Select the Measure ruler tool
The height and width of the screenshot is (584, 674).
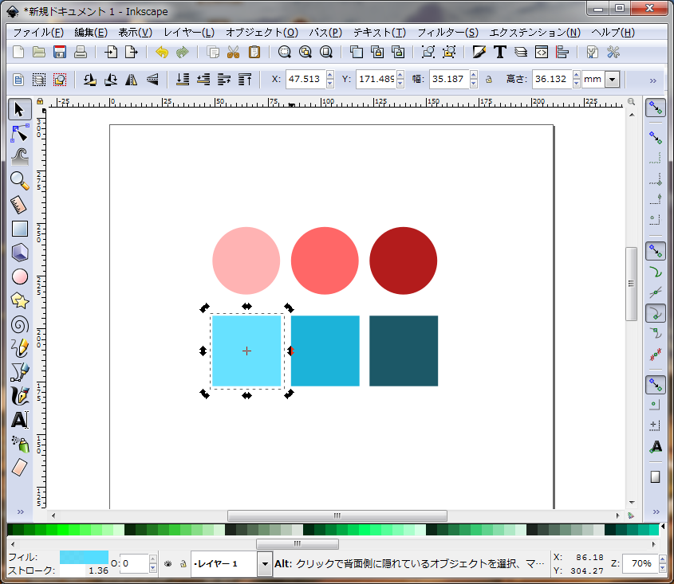coord(19,205)
